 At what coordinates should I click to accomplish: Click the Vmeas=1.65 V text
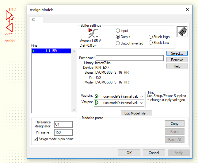coord(90,41)
